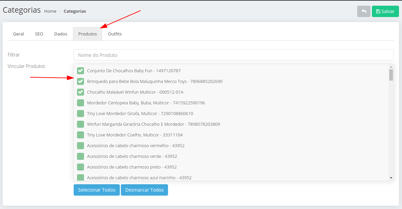Click the Nome do Produto filter field
This screenshot has width=402, height=209.
coord(234,55)
